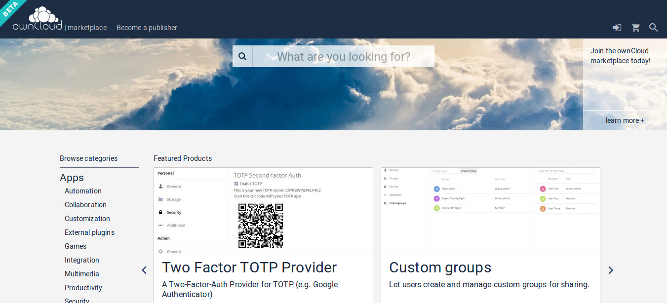
Task: Click Join the ownCloud marketplace today text
Action: point(621,56)
